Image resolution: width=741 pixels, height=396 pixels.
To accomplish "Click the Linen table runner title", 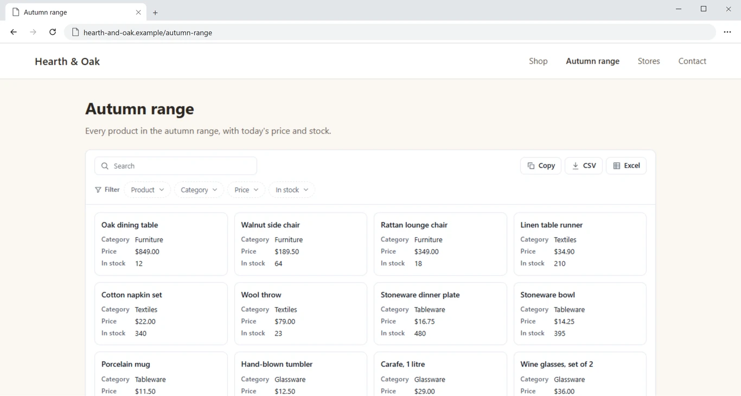I will pyautogui.click(x=551, y=225).
